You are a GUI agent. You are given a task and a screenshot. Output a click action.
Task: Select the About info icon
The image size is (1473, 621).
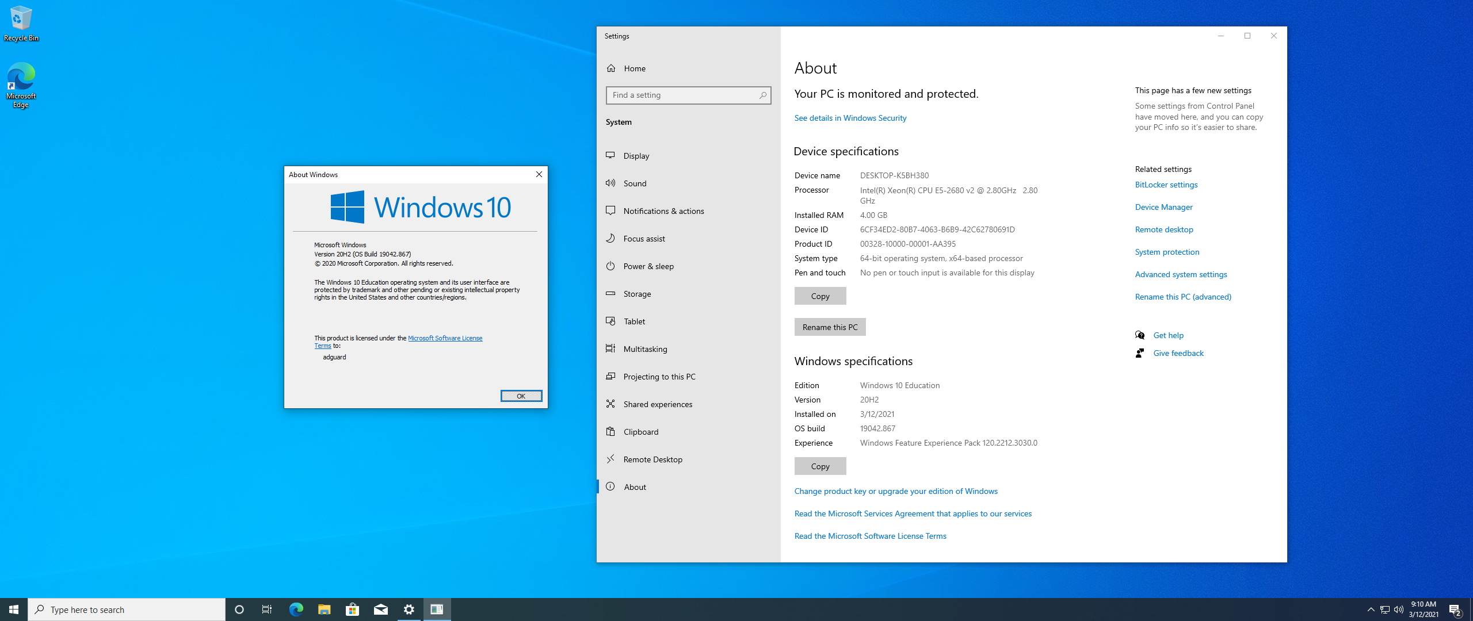610,486
